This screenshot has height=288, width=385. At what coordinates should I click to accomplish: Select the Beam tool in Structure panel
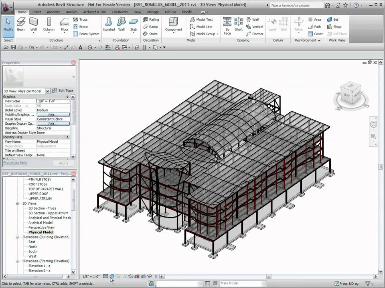click(21, 24)
